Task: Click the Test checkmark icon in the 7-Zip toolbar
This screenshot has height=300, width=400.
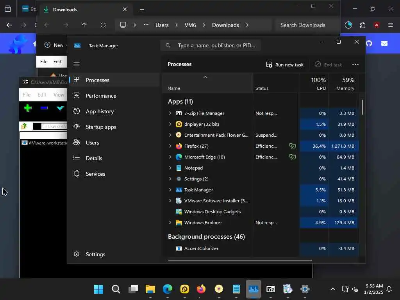Action: [60, 108]
